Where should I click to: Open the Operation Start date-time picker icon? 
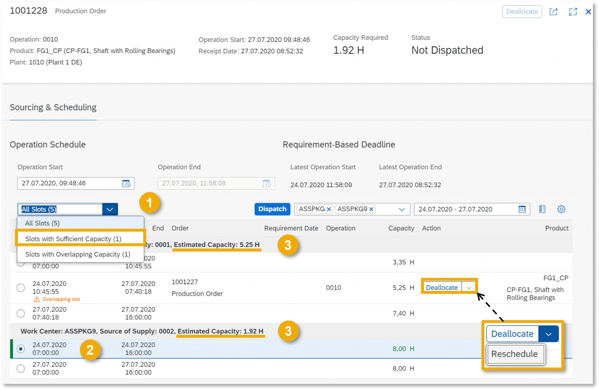[x=126, y=183]
